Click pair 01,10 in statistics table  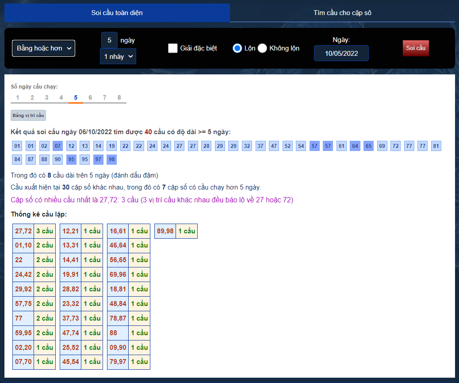(23, 245)
